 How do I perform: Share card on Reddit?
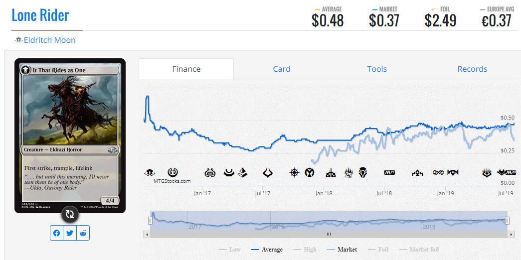[x=83, y=233]
